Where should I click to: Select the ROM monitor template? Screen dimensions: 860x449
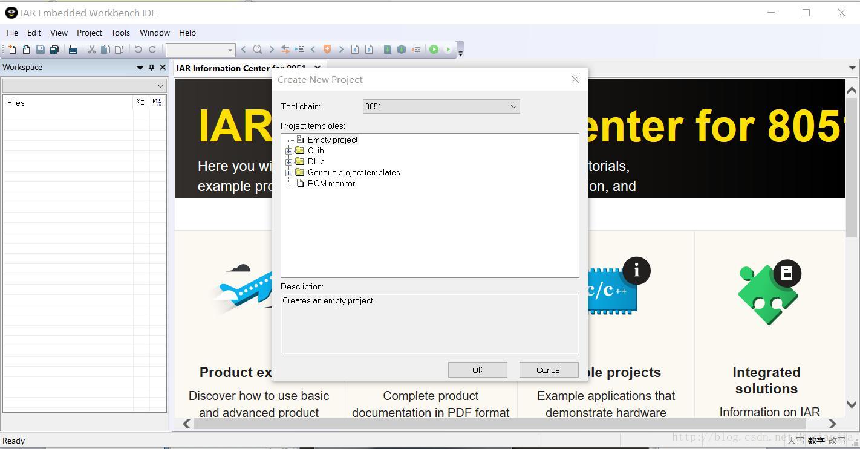pyautogui.click(x=331, y=183)
